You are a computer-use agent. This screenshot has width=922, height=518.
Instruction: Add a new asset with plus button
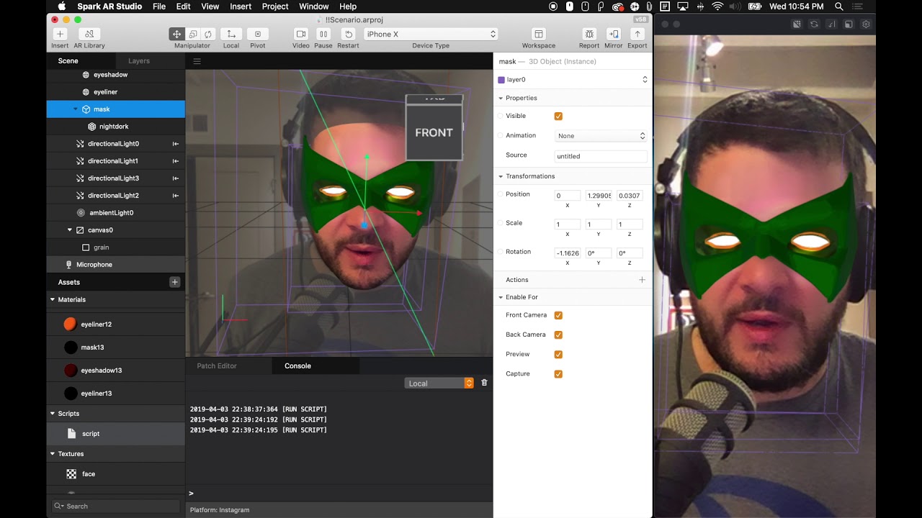[174, 282]
